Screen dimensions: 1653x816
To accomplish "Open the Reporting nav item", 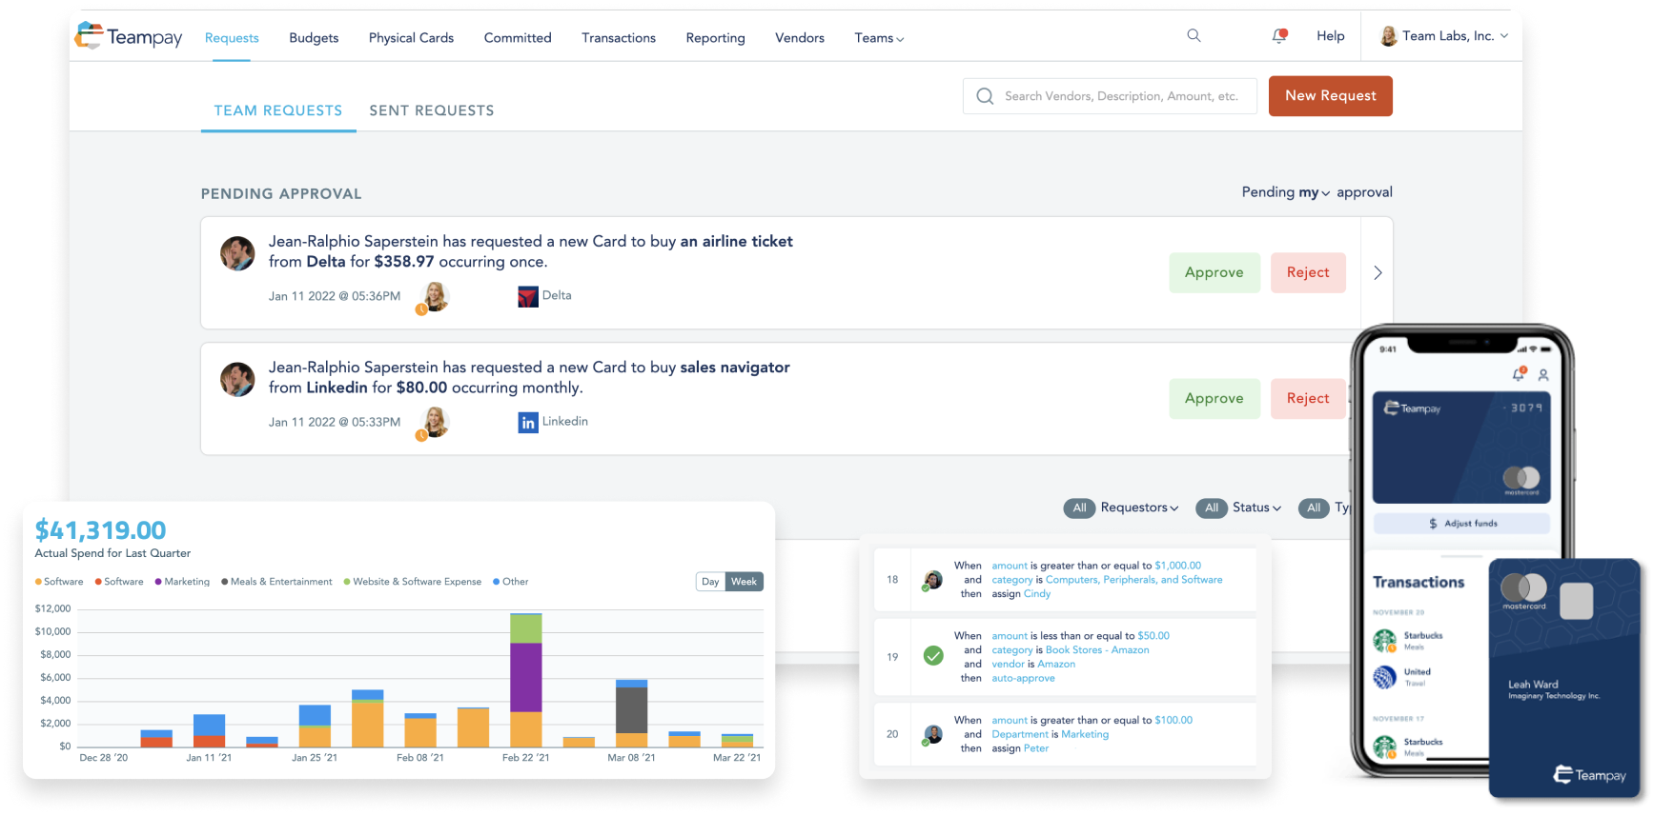I will [x=715, y=38].
